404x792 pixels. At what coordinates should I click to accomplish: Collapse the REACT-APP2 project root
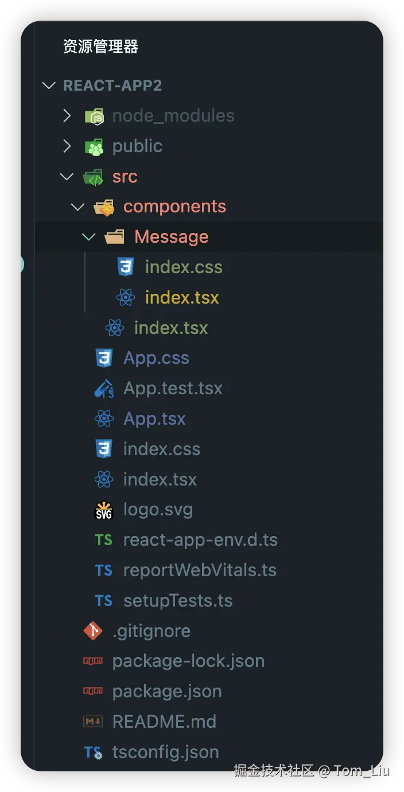[x=48, y=85]
